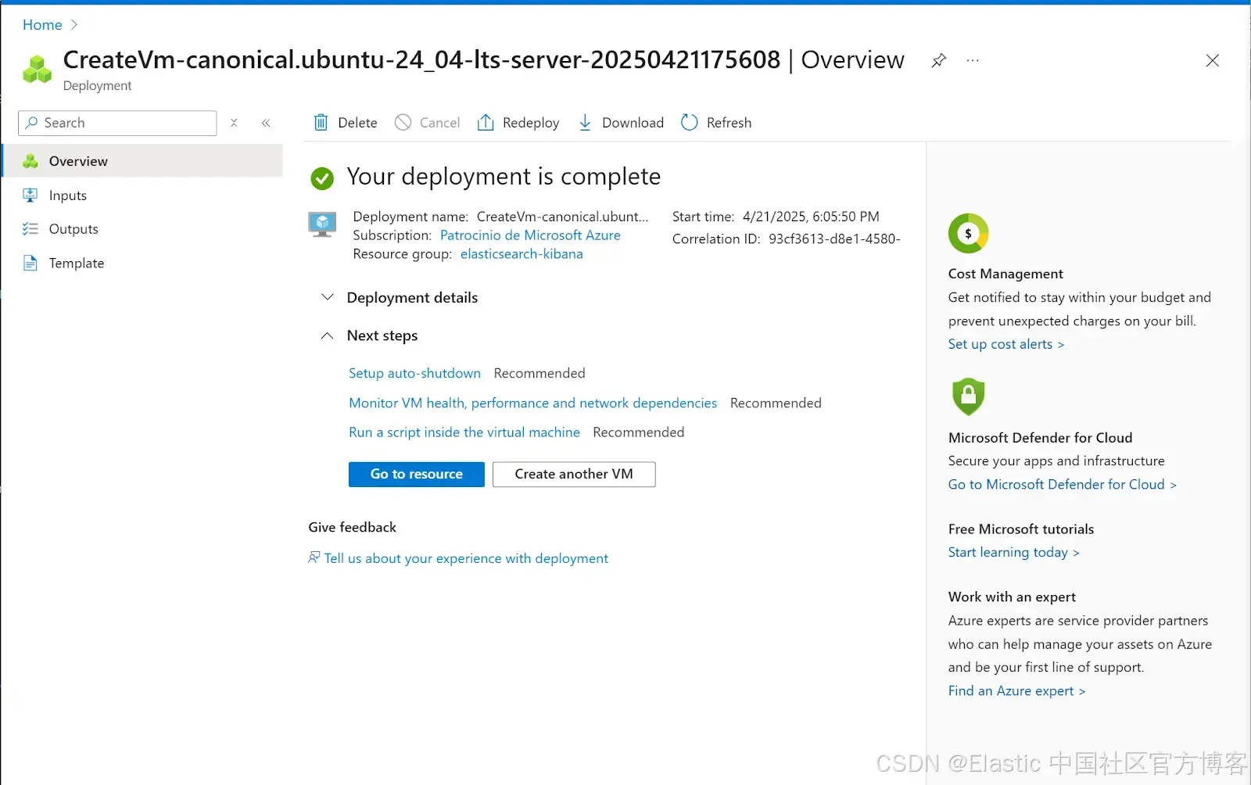Click the Recommended label beside Setup auto-shutdown
This screenshot has height=785, width=1251.
click(x=539, y=373)
